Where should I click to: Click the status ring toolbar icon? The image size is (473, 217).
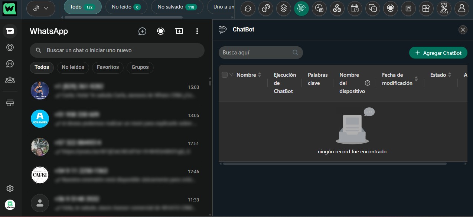pos(391,9)
